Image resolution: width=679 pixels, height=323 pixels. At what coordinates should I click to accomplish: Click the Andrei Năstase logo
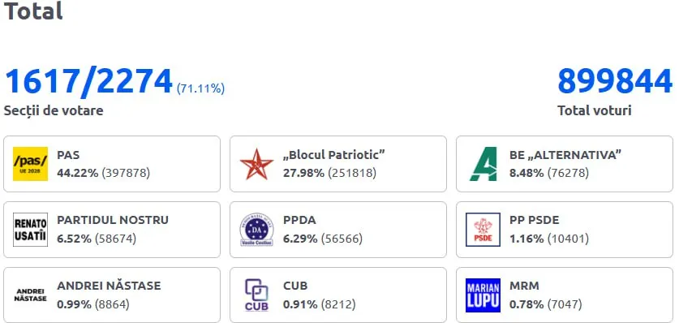tap(30, 295)
